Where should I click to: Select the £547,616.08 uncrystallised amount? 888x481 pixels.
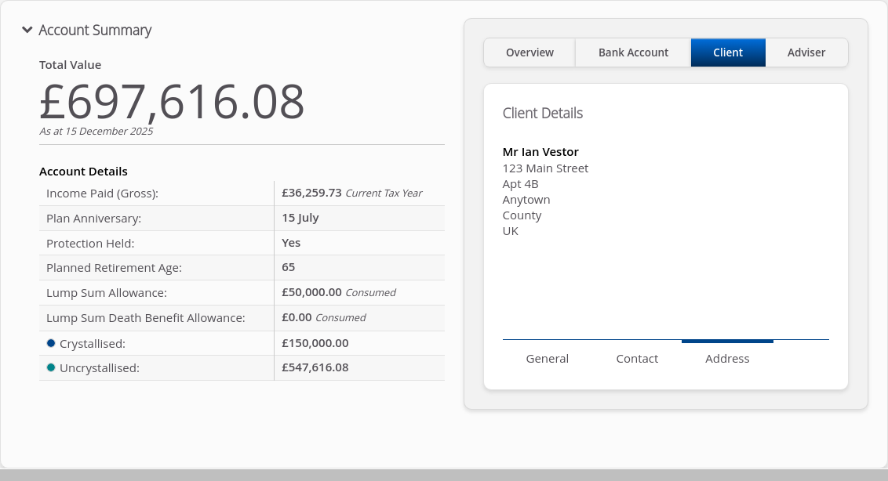(315, 367)
